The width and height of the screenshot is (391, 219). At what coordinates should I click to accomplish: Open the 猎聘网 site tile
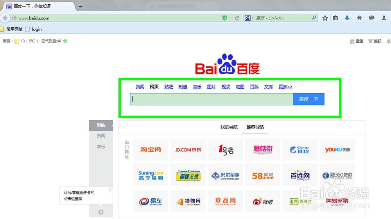pyautogui.click(x=188, y=201)
